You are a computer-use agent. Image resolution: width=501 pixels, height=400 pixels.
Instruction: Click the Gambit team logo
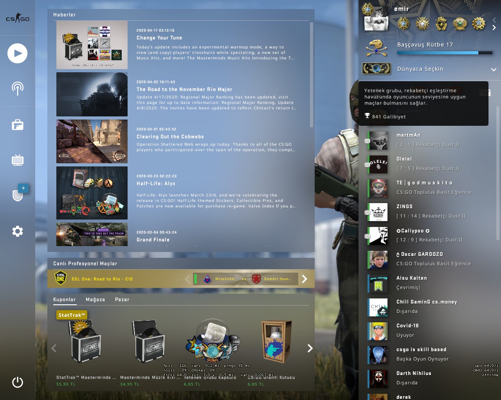click(256, 279)
